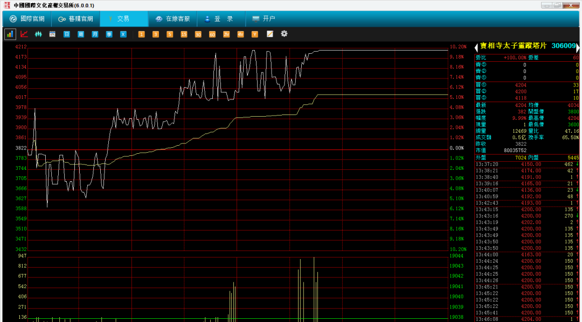The width and height of the screenshot is (582, 322).
Task: Click the 開盤價 value 3800
Action: (573, 112)
